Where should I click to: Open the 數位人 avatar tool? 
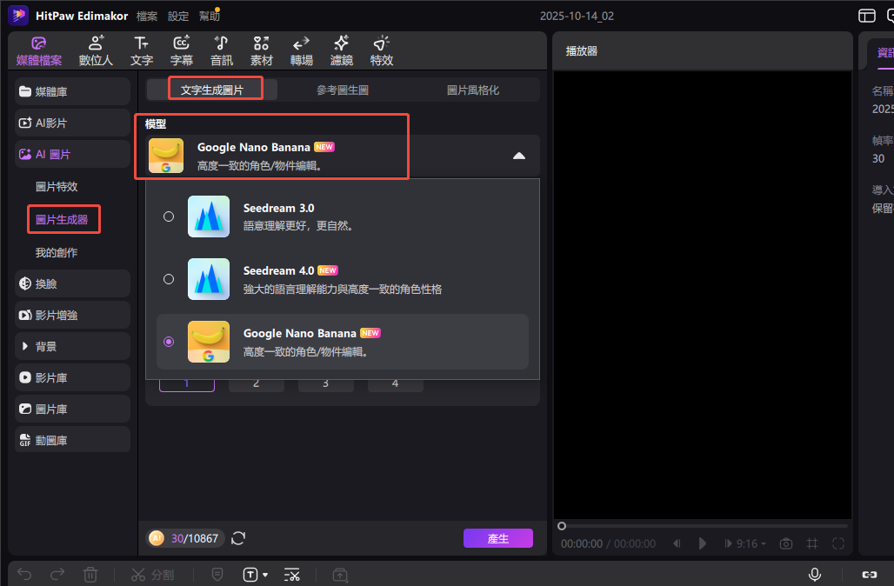(97, 51)
